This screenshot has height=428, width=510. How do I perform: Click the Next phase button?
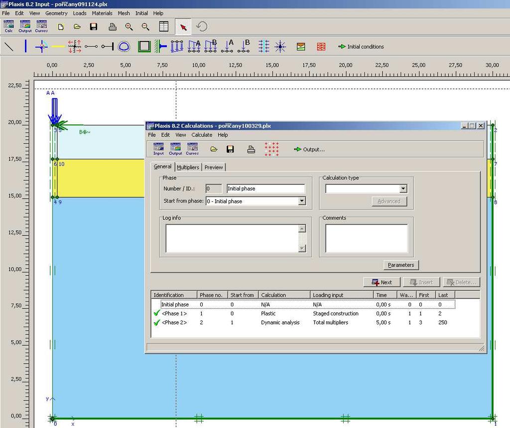(x=382, y=282)
